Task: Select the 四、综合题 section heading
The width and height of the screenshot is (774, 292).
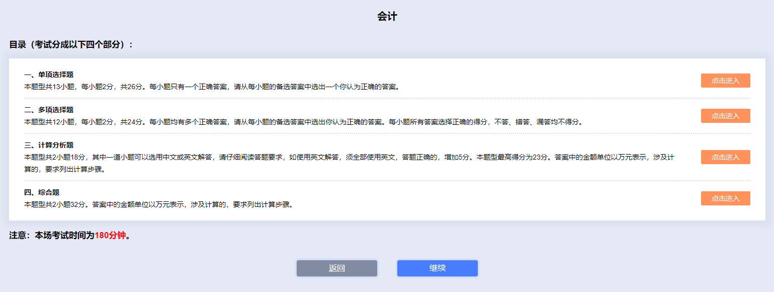Action: point(42,192)
